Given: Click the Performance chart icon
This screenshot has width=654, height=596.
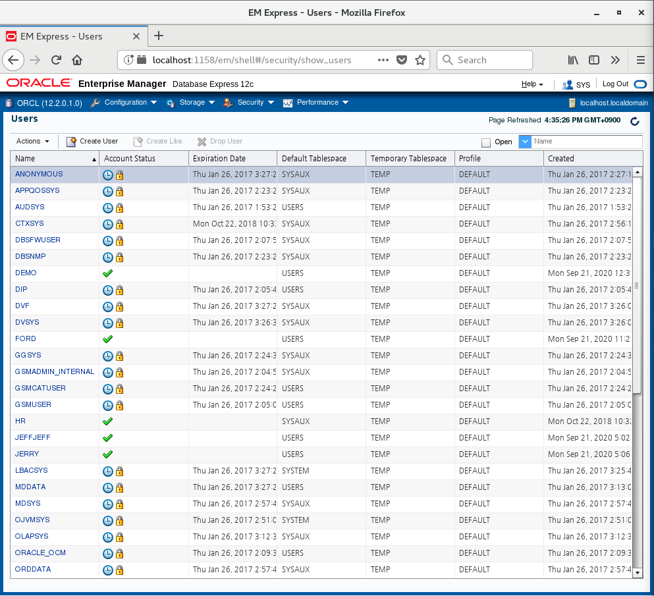Looking at the screenshot, I should click(x=288, y=103).
